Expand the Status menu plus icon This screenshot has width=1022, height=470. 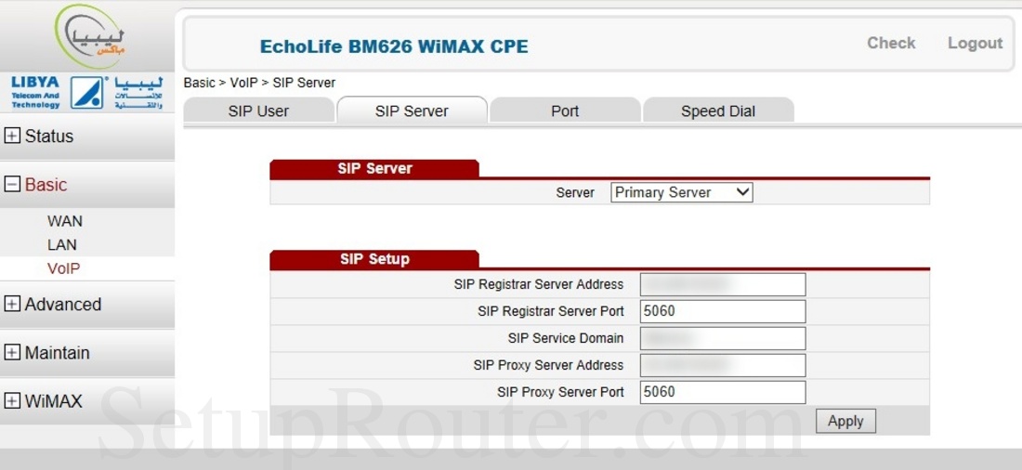tap(12, 137)
